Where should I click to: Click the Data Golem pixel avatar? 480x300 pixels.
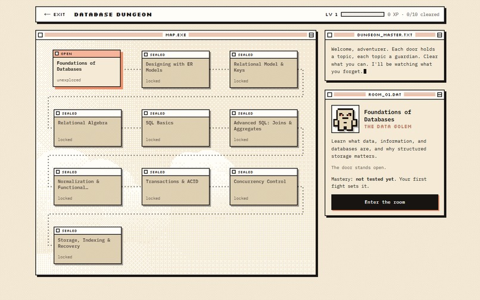pyautogui.click(x=345, y=119)
